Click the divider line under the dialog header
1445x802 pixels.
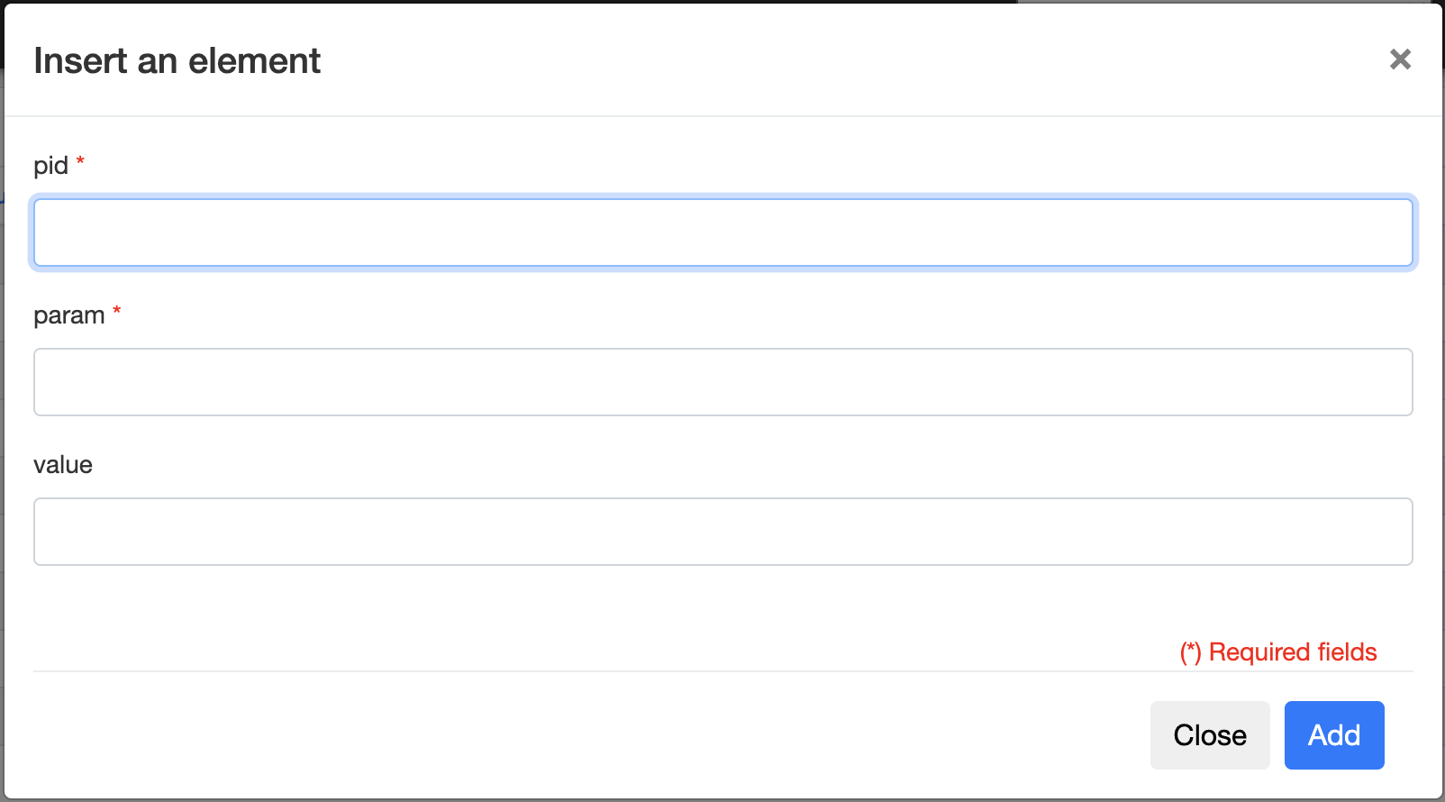pyautogui.click(x=722, y=116)
